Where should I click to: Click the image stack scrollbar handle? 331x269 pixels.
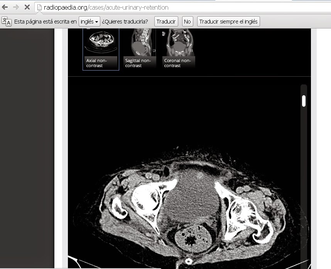point(304,101)
